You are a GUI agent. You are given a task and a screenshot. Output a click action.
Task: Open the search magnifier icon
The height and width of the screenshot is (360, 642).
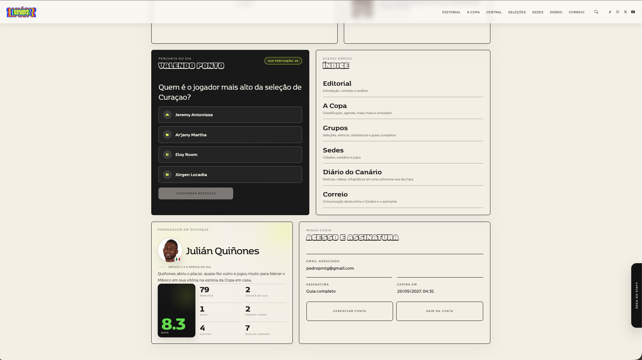click(596, 12)
